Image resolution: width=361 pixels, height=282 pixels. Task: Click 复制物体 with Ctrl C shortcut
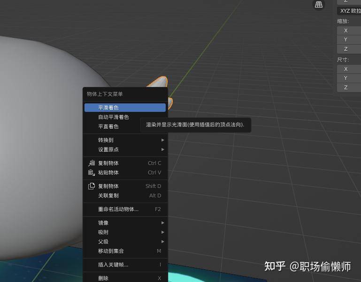coord(125,163)
